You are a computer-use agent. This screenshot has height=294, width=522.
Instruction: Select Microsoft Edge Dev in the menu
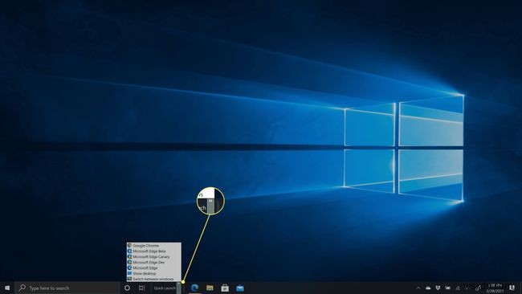pos(154,263)
